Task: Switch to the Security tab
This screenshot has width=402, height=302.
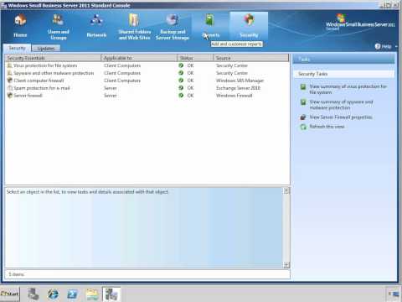Action: [x=17, y=48]
